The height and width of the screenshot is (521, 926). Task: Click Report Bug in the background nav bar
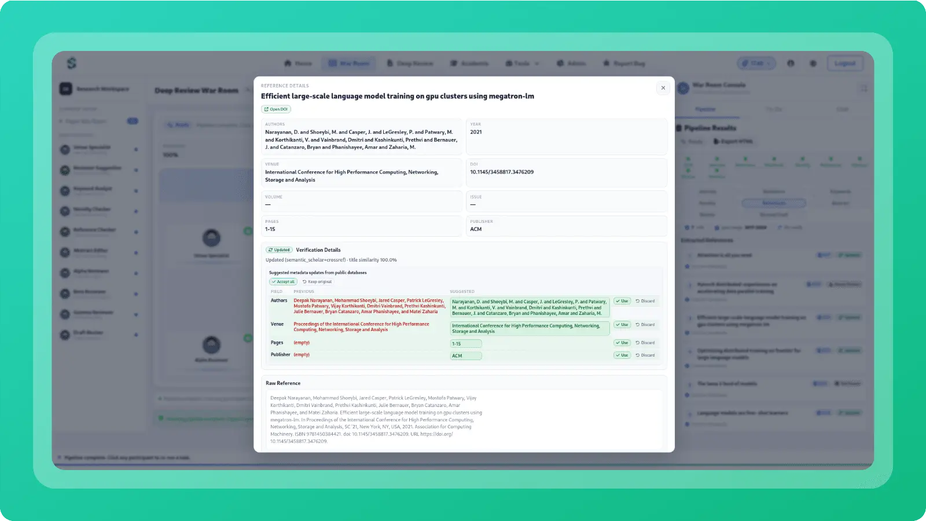624,63
